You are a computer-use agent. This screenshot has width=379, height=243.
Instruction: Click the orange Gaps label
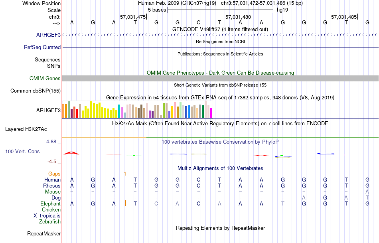pyautogui.click(x=54, y=174)
